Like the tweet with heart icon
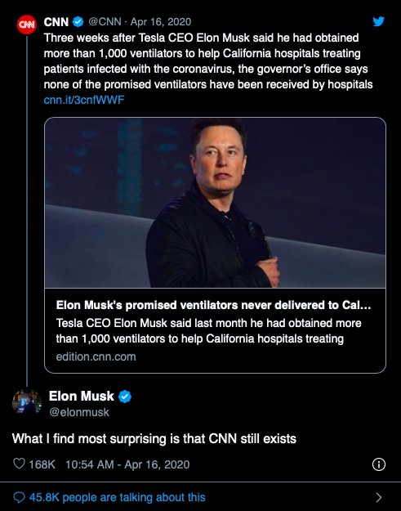Screen dimensions: 401x511 [19, 464]
